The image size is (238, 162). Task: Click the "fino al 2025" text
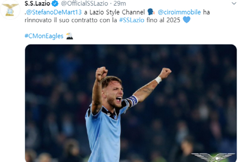(163, 20)
